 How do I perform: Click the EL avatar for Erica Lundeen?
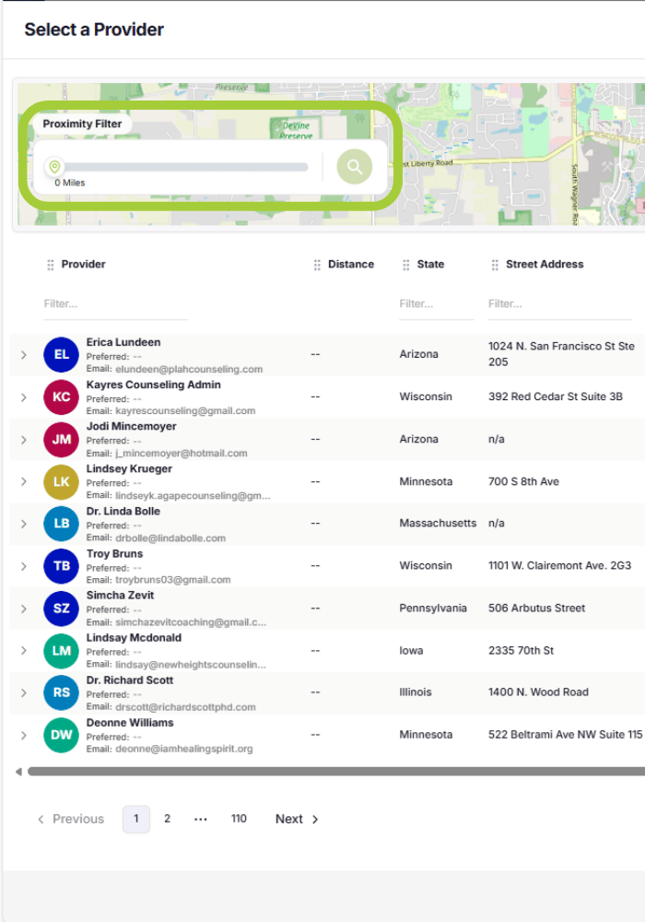point(61,355)
